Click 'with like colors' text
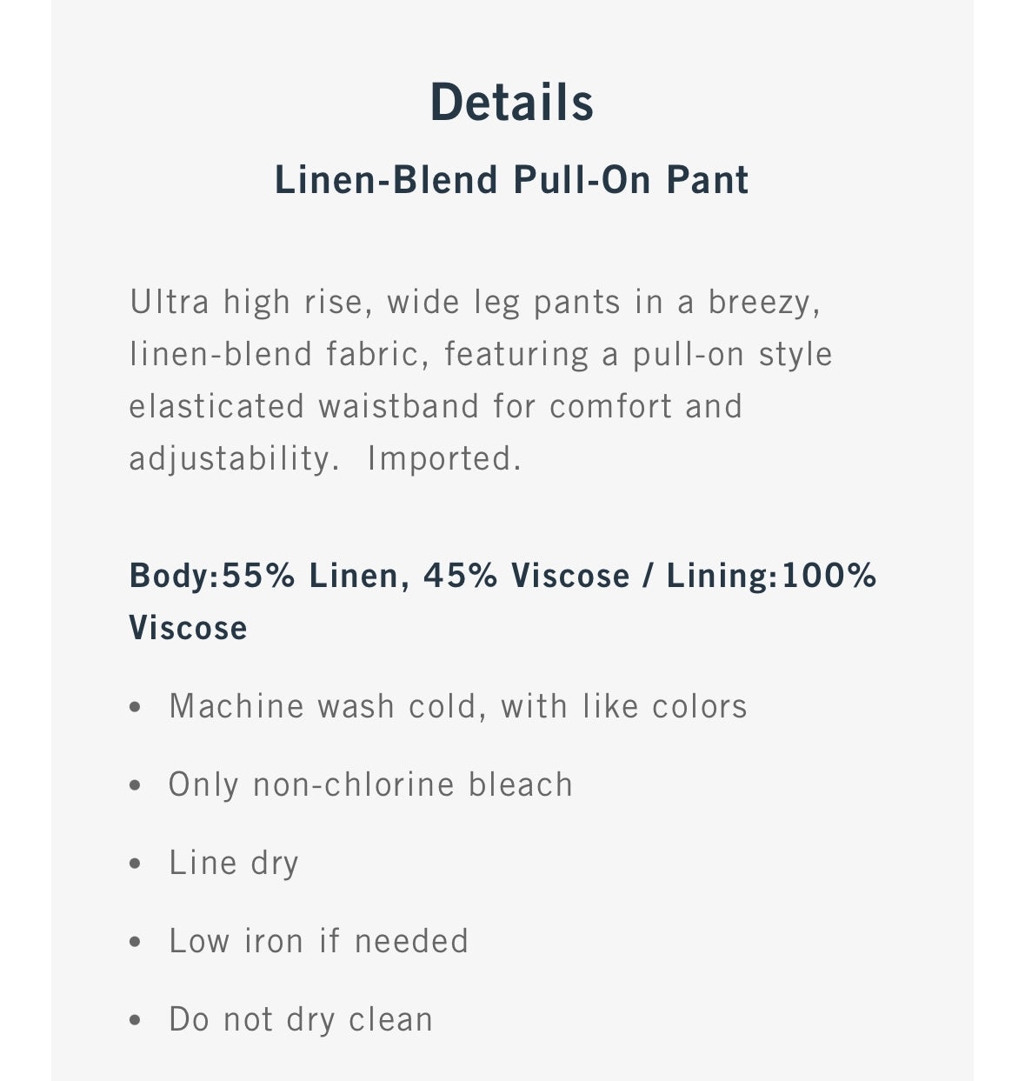Image resolution: width=1025 pixels, height=1081 pixels. 624,706
